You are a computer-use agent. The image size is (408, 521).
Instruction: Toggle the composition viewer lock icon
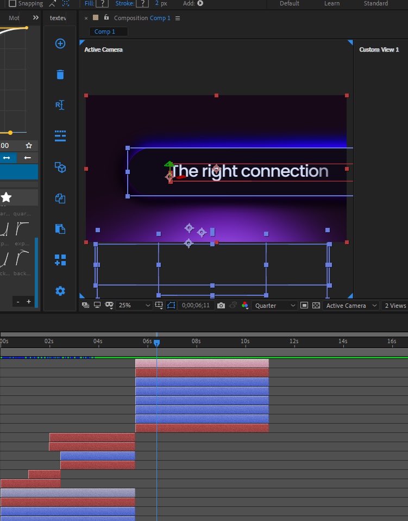click(106, 17)
